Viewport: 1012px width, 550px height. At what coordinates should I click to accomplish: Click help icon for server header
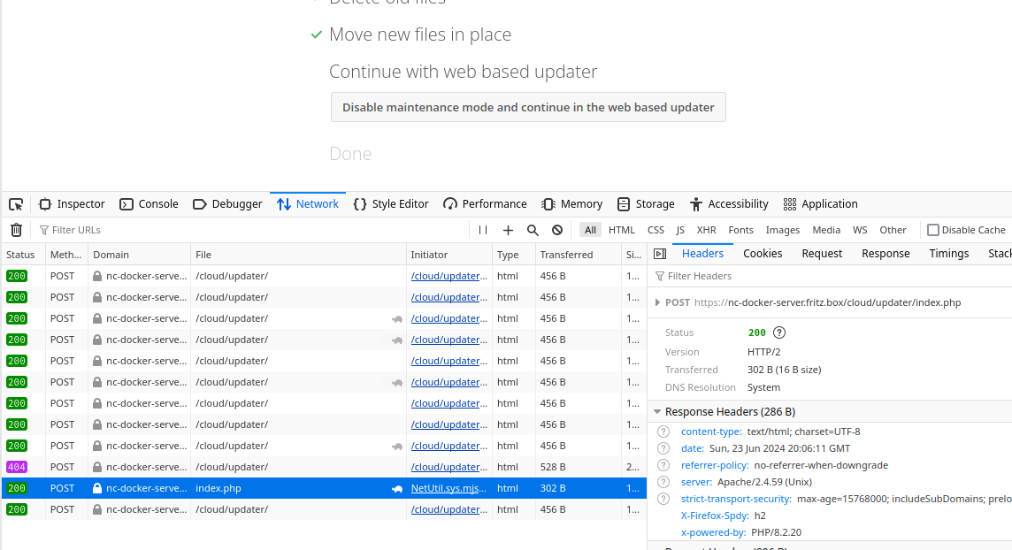coord(663,482)
